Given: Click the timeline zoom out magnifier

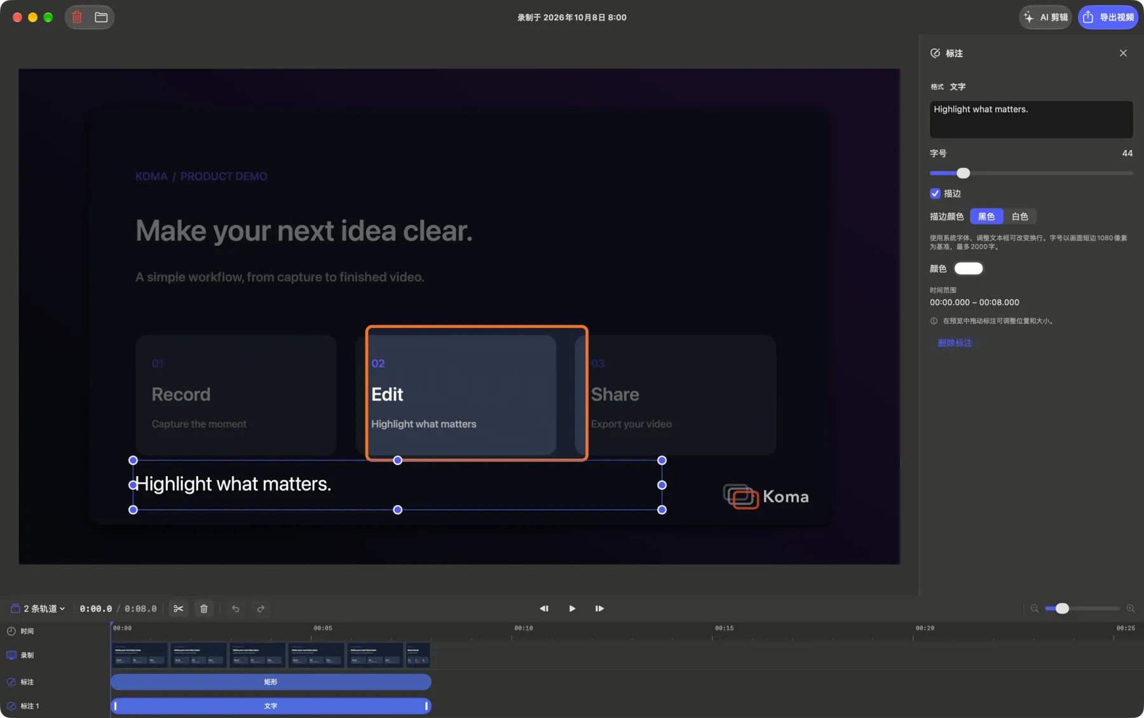Looking at the screenshot, I should click(x=1034, y=609).
